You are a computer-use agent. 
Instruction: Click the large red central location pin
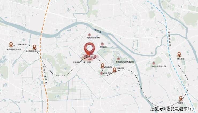pyautogui.click(x=89, y=49)
